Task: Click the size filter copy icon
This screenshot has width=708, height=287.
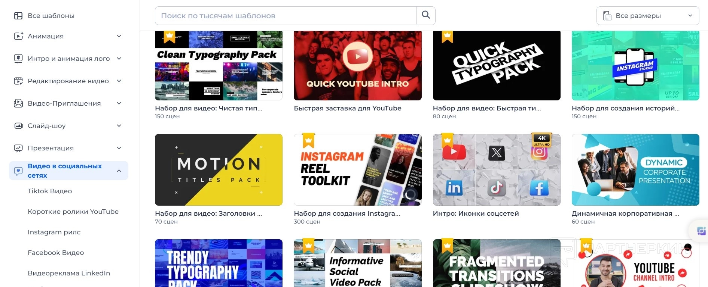Action: (607, 16)
